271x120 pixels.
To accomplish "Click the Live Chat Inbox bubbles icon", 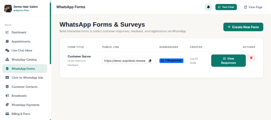I will click(x=7, y=50).
